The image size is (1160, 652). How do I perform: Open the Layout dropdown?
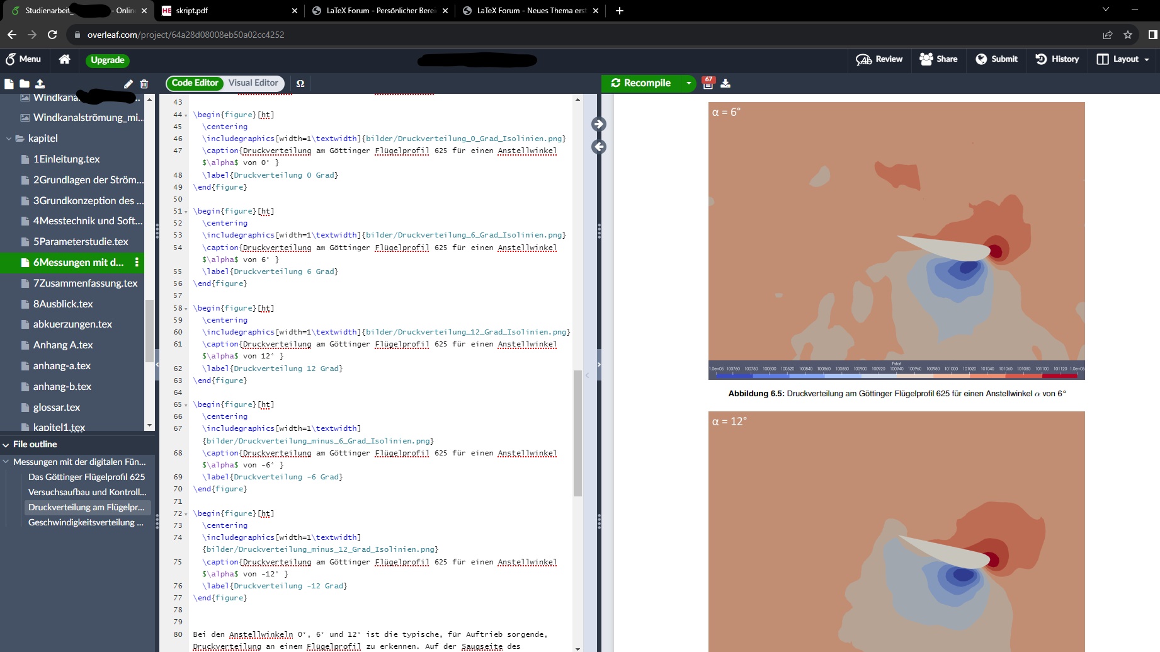point(1123,59)
